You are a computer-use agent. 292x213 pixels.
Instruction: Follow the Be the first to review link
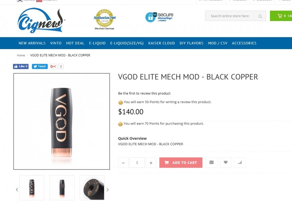click(144, 93)
